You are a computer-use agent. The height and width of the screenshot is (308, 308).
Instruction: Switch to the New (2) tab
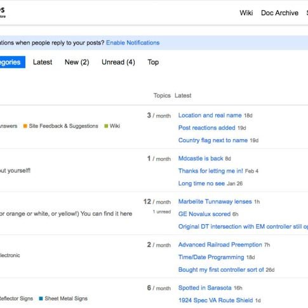click(77, 62)
